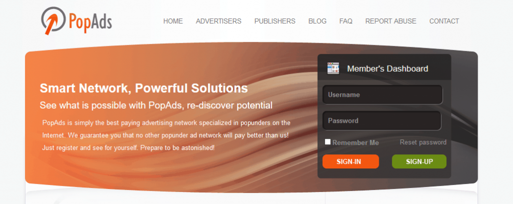This screenshot has height=204, width=513.
Task: Open the CONTACT page
Action: 444,21
